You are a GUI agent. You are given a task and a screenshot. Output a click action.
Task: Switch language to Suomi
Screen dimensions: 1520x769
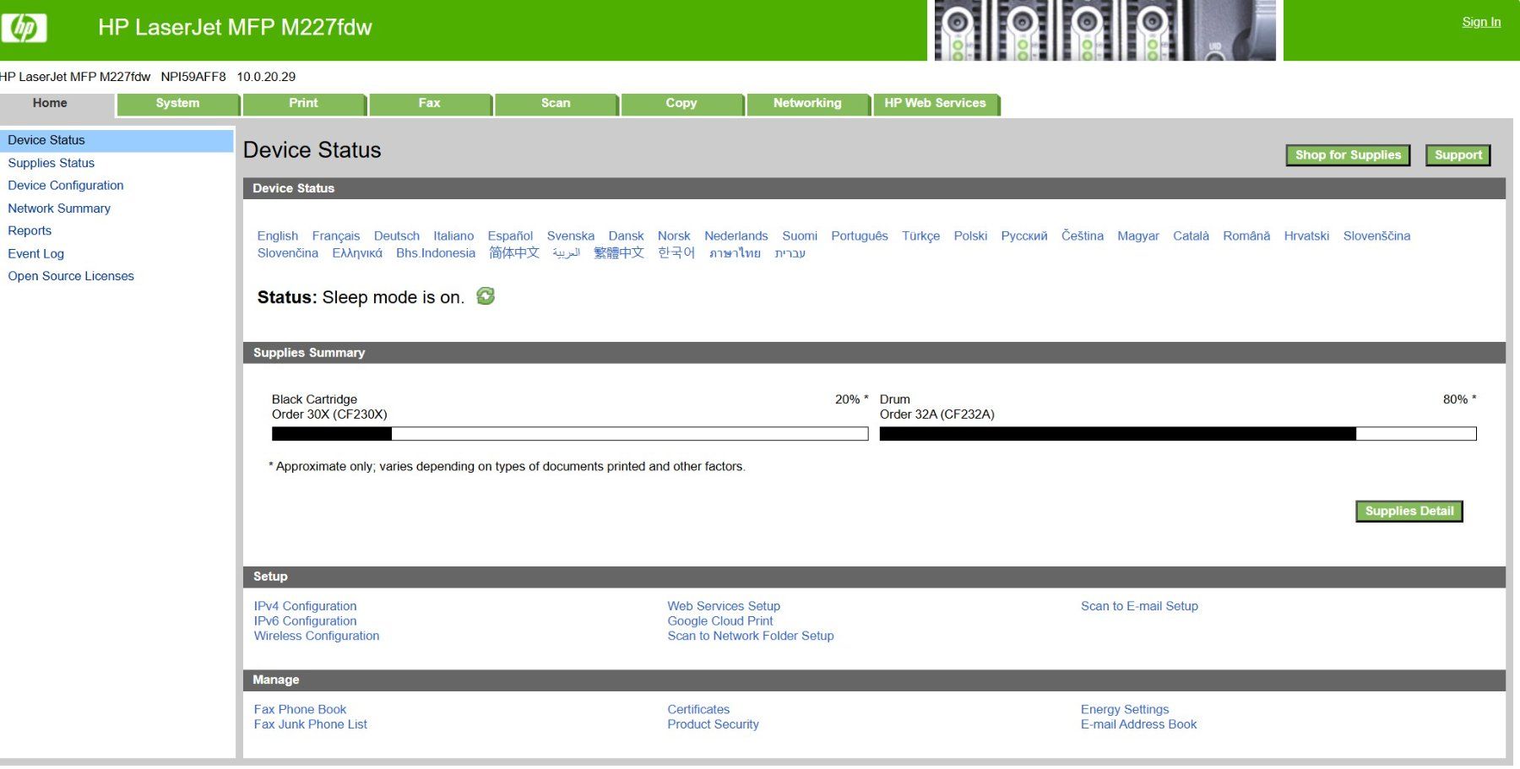[x=800, y=236]
